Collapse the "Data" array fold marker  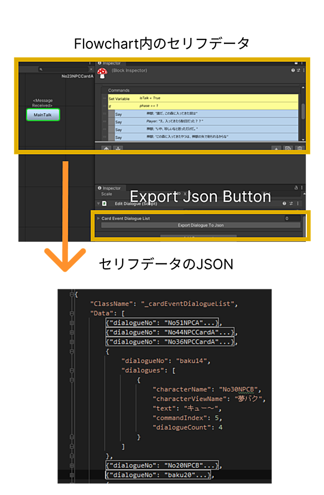(x=72, y=314)
